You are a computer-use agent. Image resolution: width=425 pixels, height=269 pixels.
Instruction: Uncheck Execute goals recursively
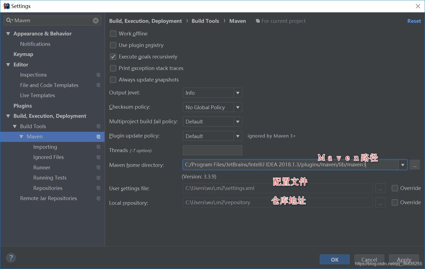(x=113, y=57)
